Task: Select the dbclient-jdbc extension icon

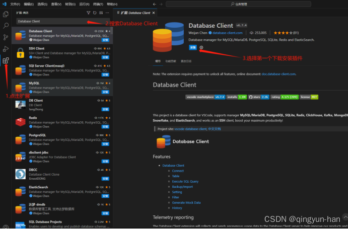Action: 21,157
